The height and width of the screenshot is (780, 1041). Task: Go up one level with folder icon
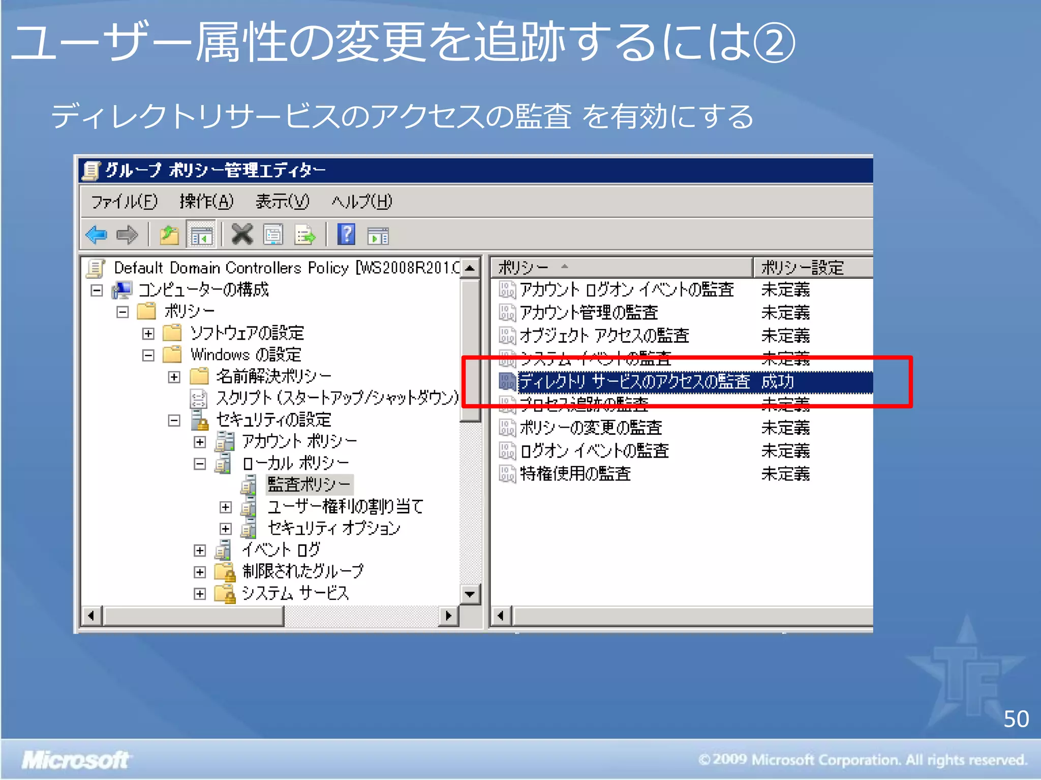click(169, 235)
